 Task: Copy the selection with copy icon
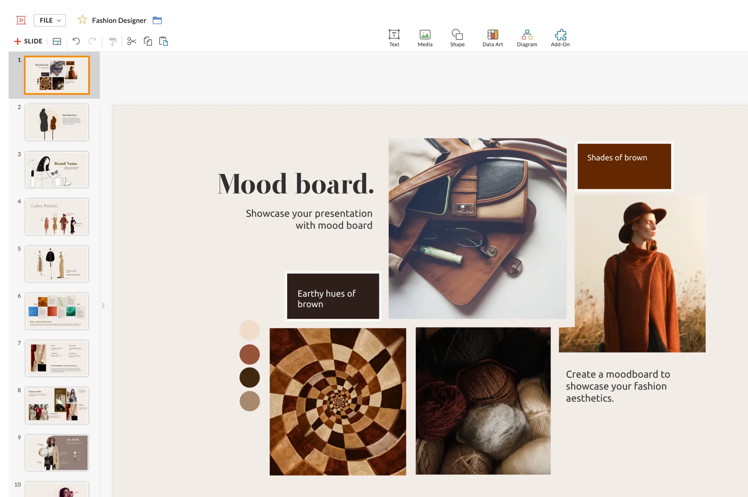[x=148, y=41]
